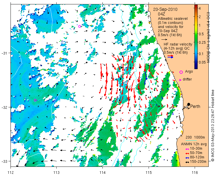Click the red 50-70m depth arrow symbol
The height and width of the screenshot is (175, 216).
coord(187,153)
